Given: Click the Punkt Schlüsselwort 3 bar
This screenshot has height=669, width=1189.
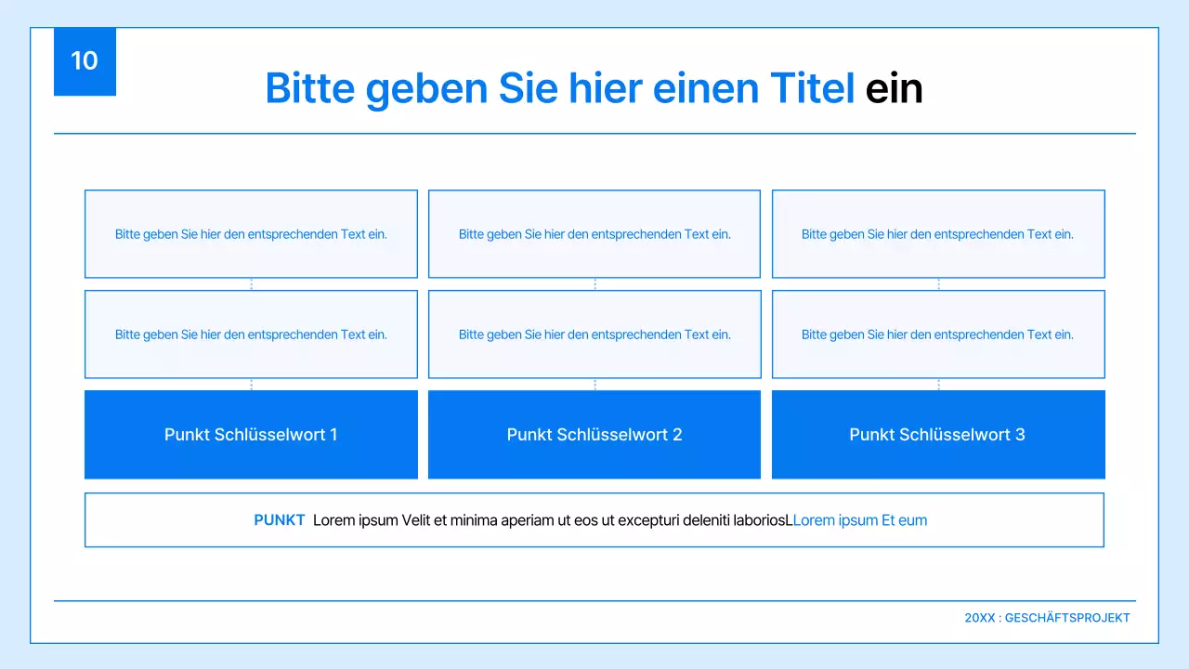Looking at the screenshot, I should [937, 434].
